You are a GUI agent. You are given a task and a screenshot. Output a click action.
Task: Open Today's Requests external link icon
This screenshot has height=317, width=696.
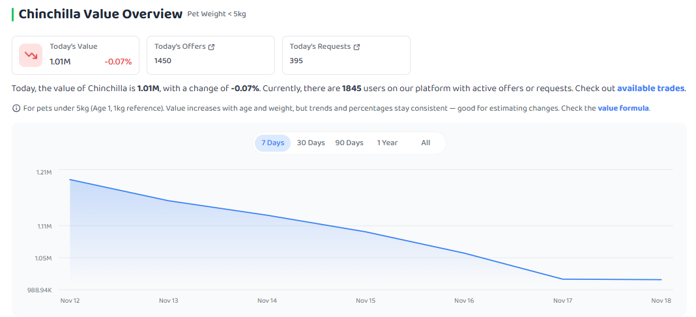coord(357,47)
